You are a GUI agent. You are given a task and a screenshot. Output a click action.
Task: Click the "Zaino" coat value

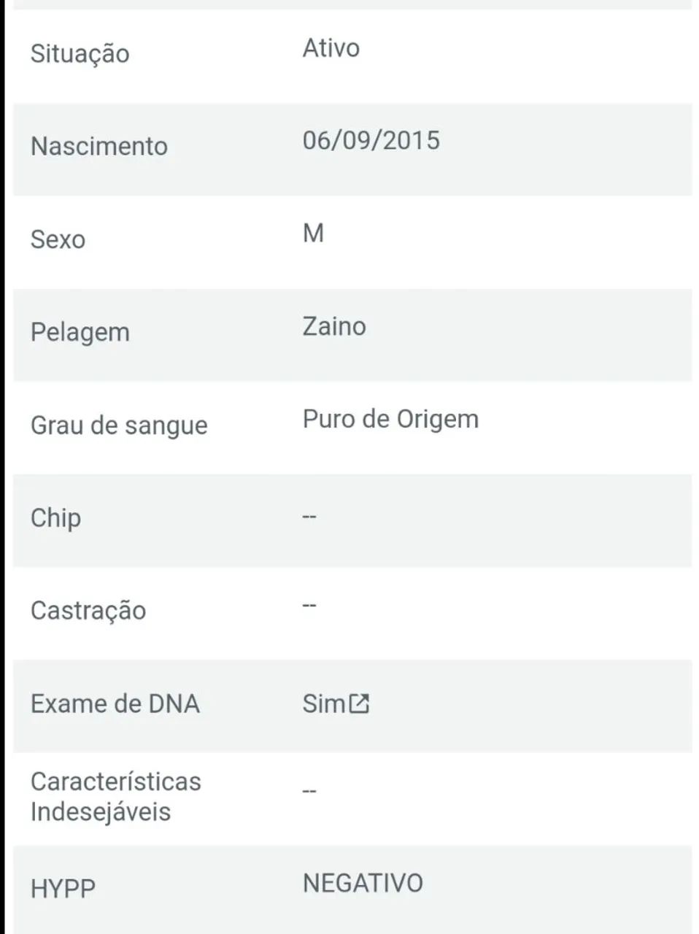click(334, 326)
